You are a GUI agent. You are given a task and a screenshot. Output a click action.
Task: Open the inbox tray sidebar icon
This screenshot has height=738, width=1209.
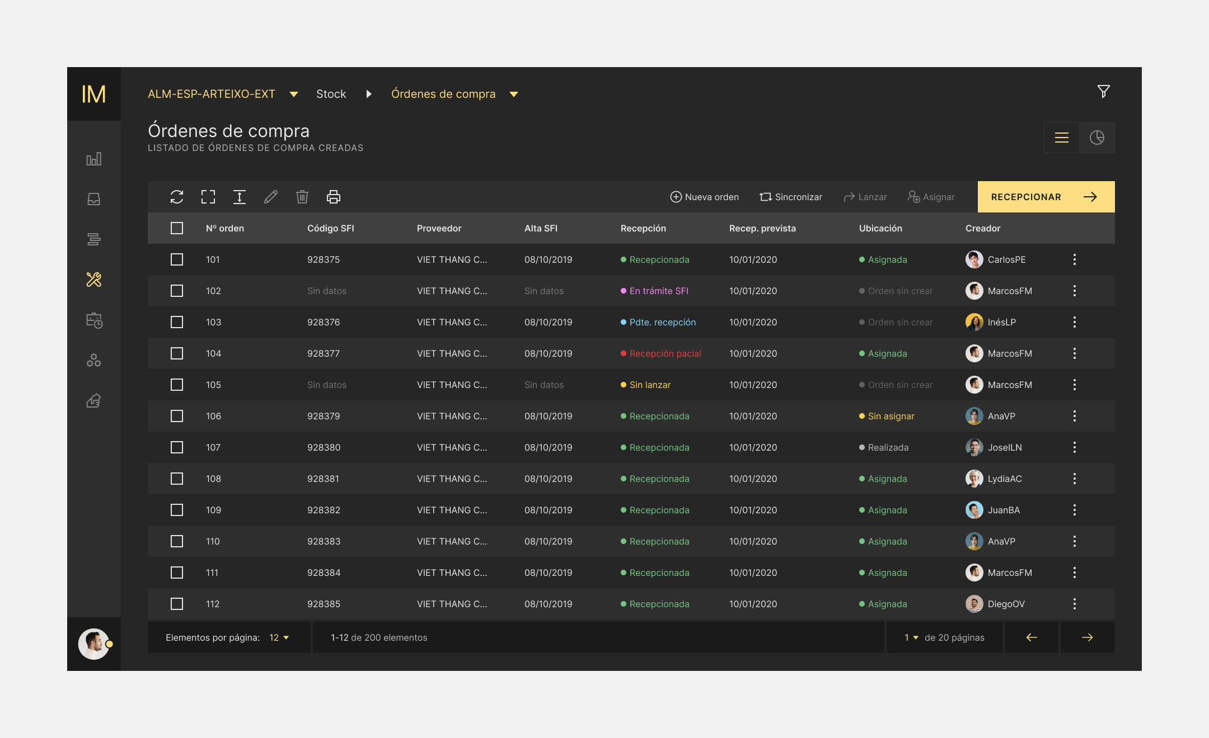tap(93, 199)
